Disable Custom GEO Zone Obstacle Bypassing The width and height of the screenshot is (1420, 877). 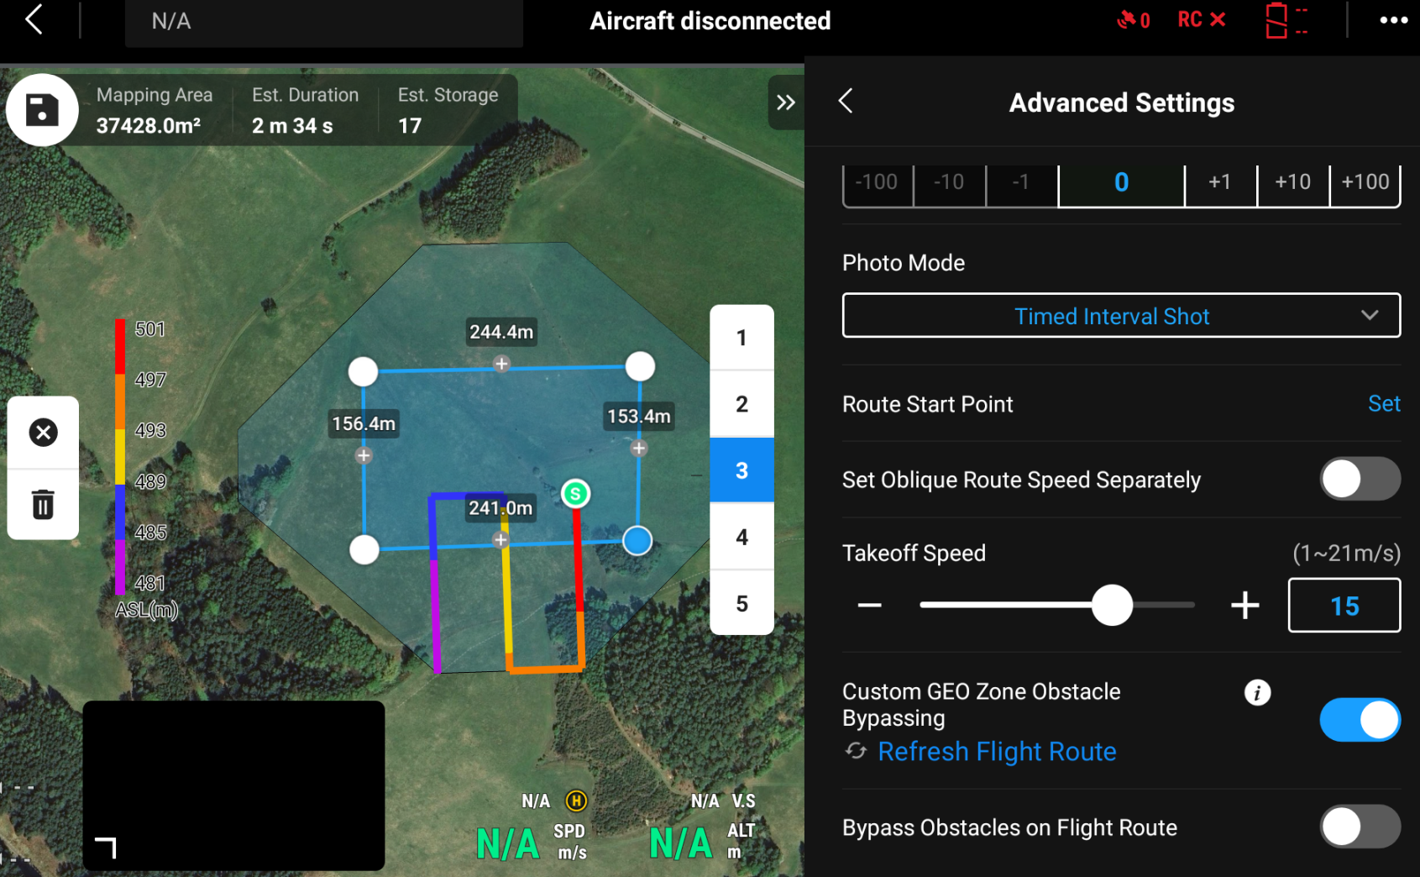[x=1360, y=720]
